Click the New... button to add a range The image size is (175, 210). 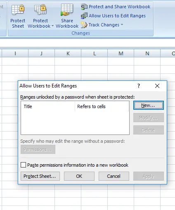tap(149, 105)
